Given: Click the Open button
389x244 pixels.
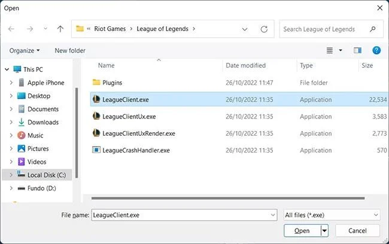Looking at the screenshot, I should [302, 231].
